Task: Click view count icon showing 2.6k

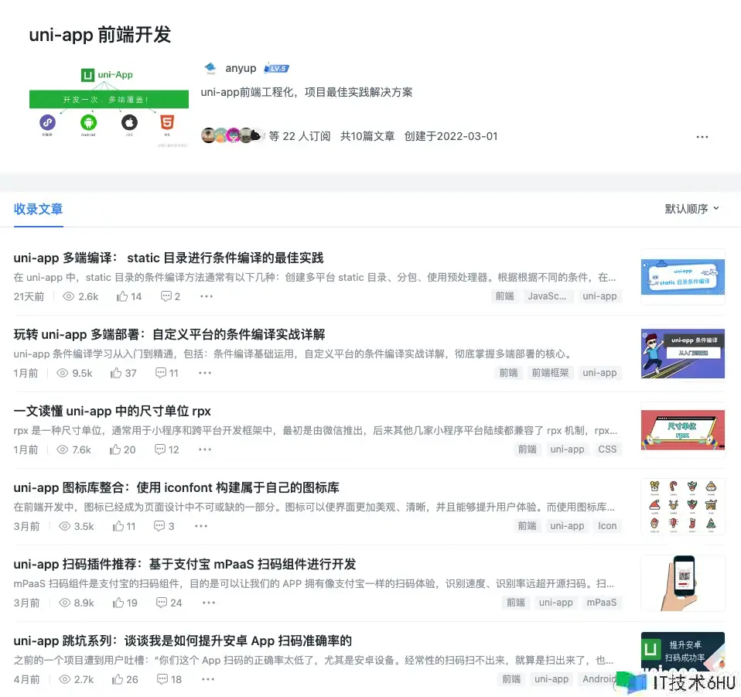Action: pos(69,296)
